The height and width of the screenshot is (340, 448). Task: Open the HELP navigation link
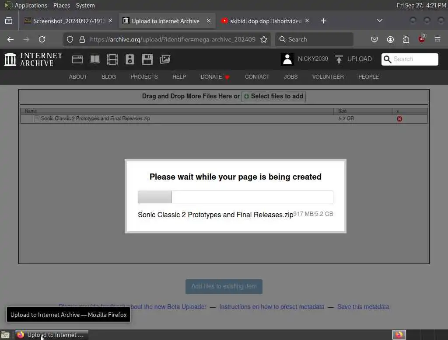179,77
